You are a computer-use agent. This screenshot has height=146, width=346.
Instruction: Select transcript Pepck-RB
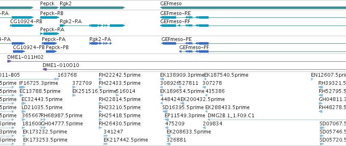(52, 13)
